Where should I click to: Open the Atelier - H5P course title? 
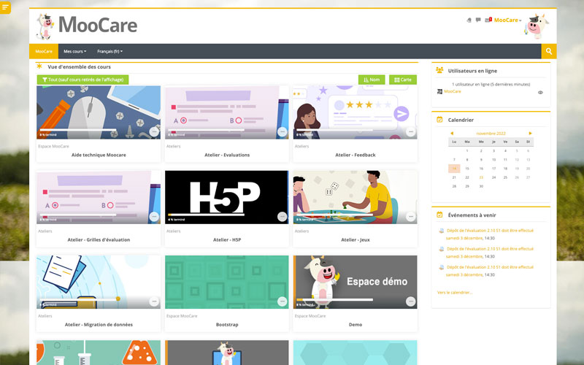point(227,240)
